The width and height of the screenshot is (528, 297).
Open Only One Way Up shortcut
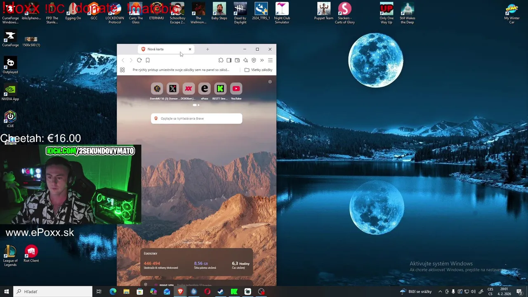pos(387,13)
